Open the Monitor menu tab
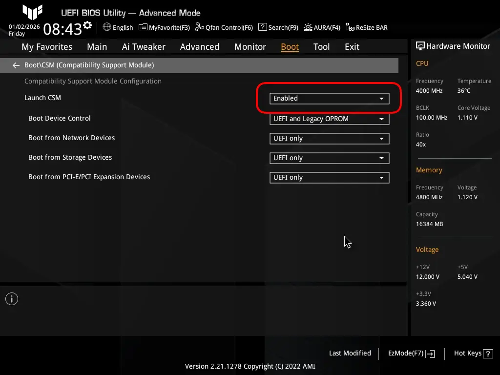 [x=250, y=46]
